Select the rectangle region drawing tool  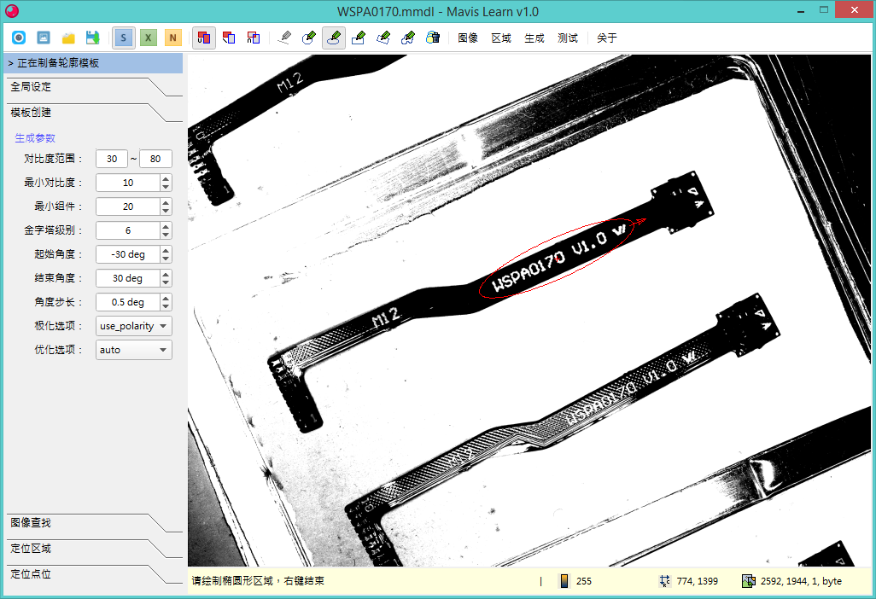point(359,38)
